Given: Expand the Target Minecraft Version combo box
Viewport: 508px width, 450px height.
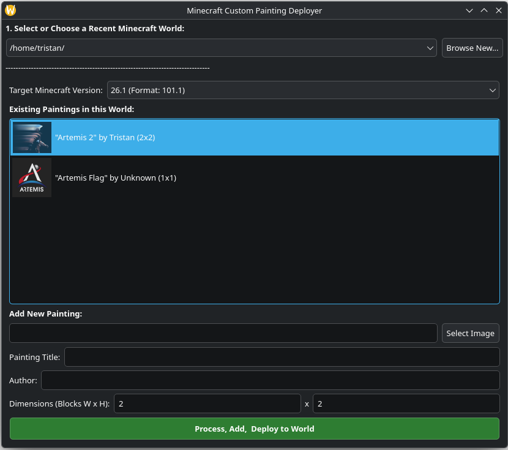Looking at the screenshot, I should tap(303, 90).
